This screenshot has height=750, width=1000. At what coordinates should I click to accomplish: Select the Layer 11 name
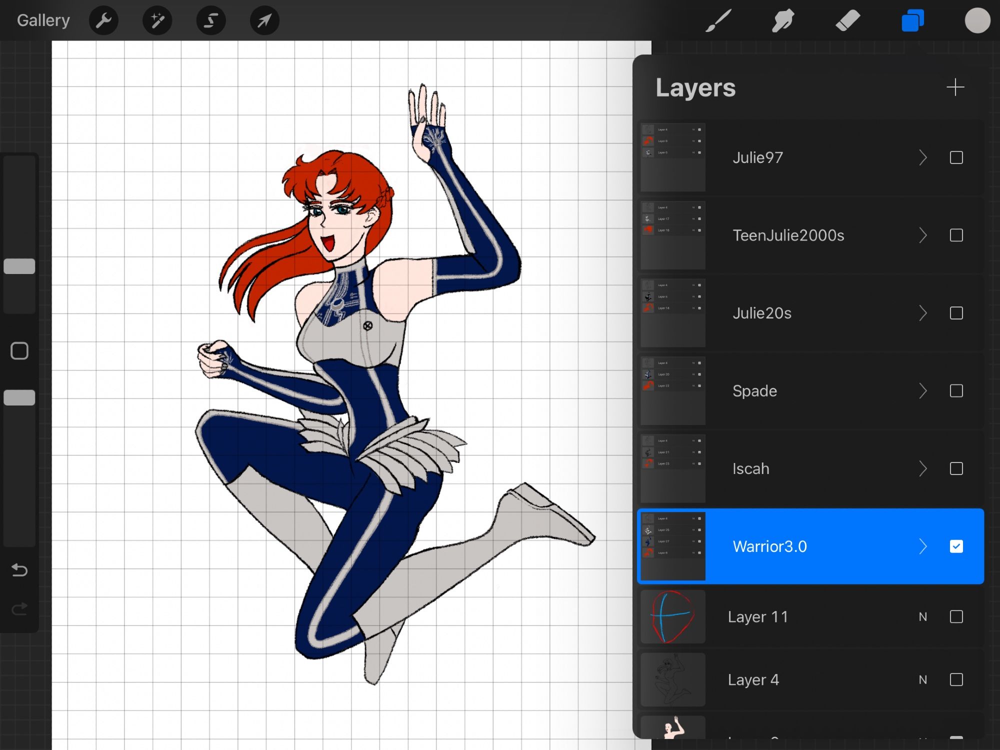pyautogui.click(x=758, y=617)
